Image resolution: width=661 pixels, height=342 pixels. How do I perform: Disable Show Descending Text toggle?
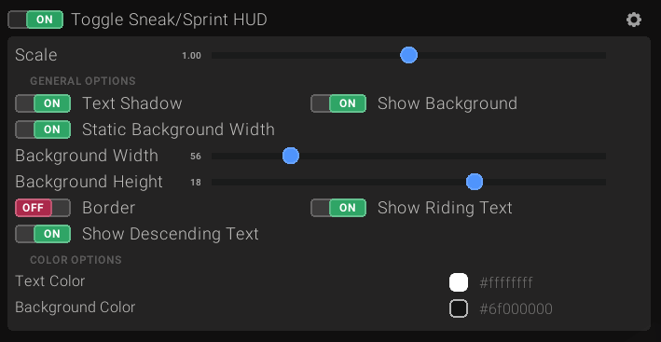(43, 234)
